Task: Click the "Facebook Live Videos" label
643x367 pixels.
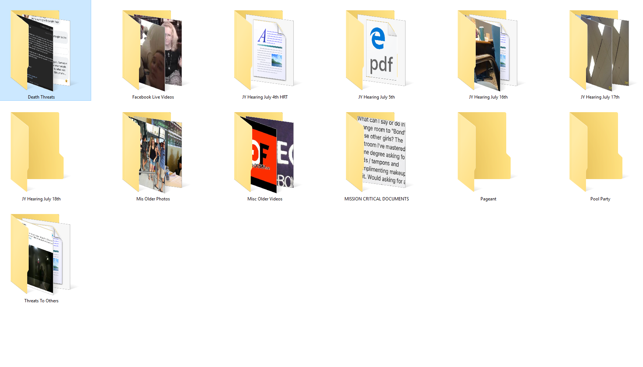Action: [x=153, y=97]
